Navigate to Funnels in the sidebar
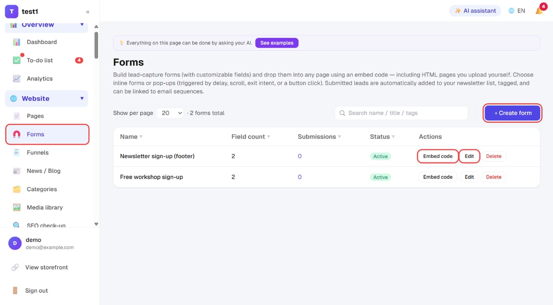Image resolution: width=553 pixels, height=305 pixels. point(47,153)
